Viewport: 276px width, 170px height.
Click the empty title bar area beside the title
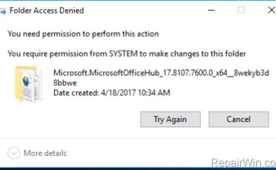[144, 10]
